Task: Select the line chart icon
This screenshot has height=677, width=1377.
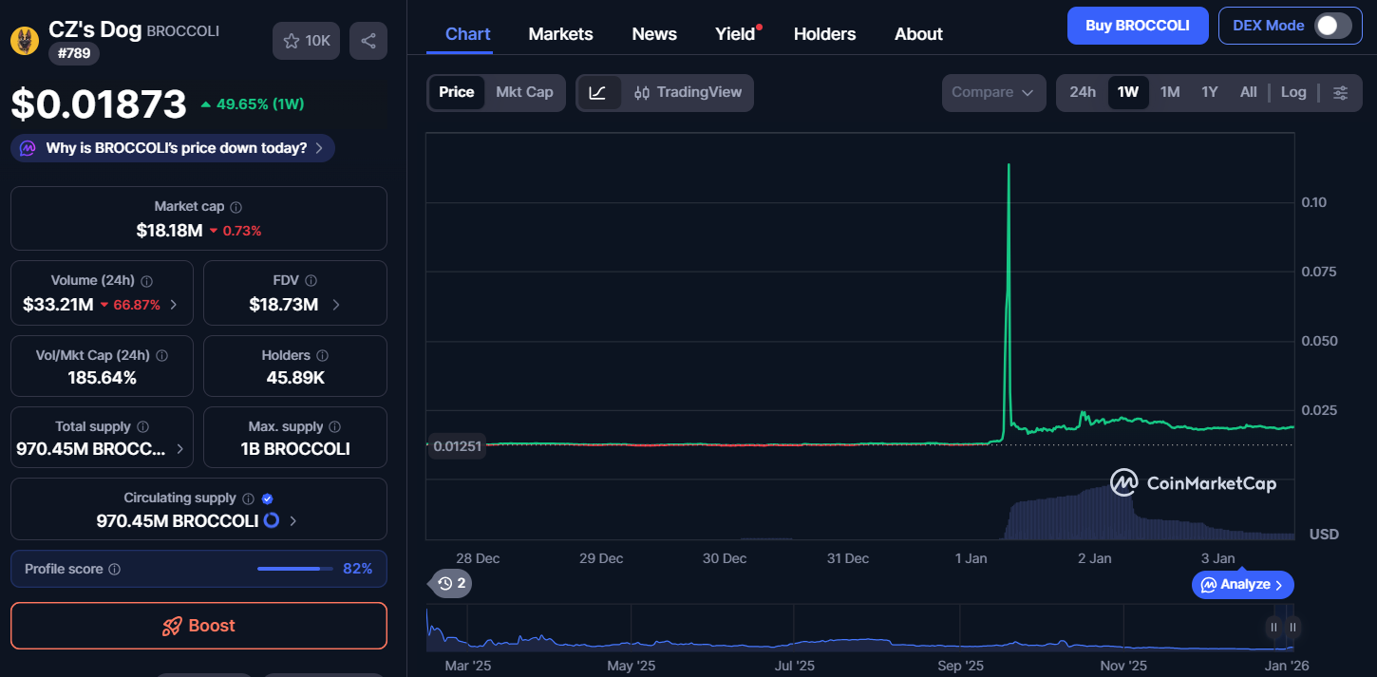Action: 598,93
